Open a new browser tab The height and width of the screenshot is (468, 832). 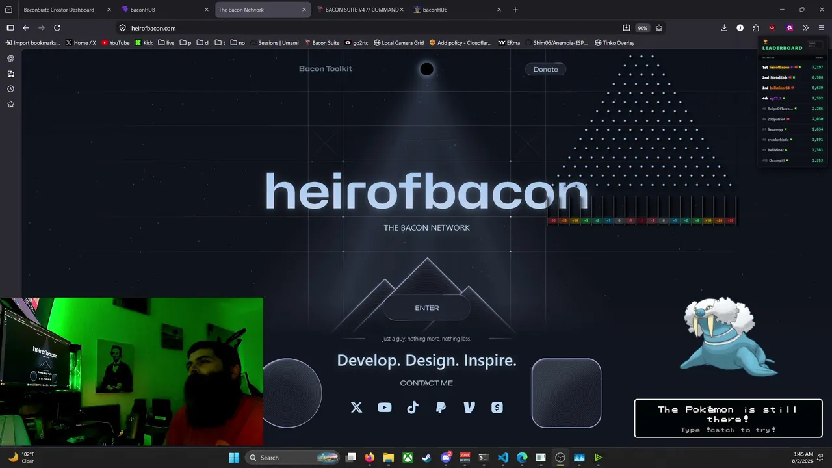[515, 10]
